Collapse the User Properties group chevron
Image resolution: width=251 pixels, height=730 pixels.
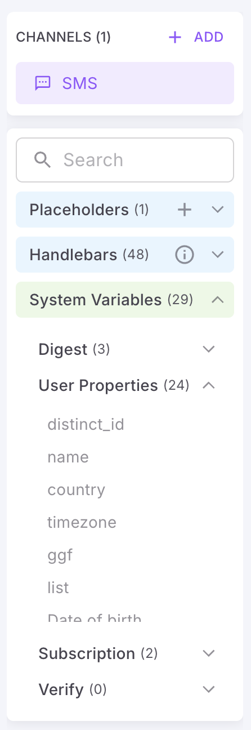pos(209,385)
